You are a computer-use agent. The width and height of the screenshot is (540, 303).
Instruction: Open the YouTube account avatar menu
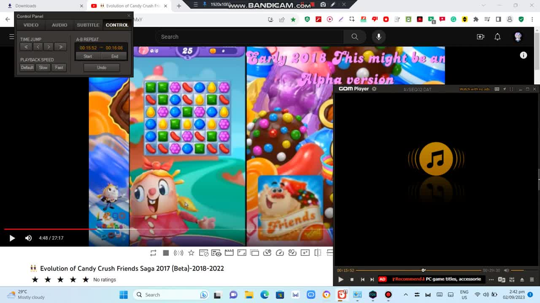518,37
